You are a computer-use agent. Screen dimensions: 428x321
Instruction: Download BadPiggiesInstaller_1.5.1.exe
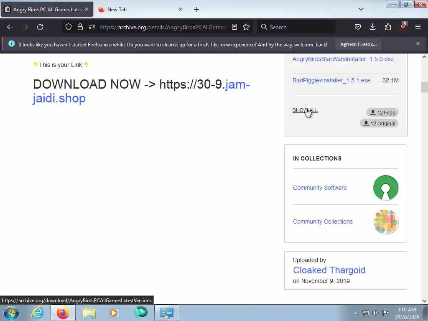click(331, 80)
